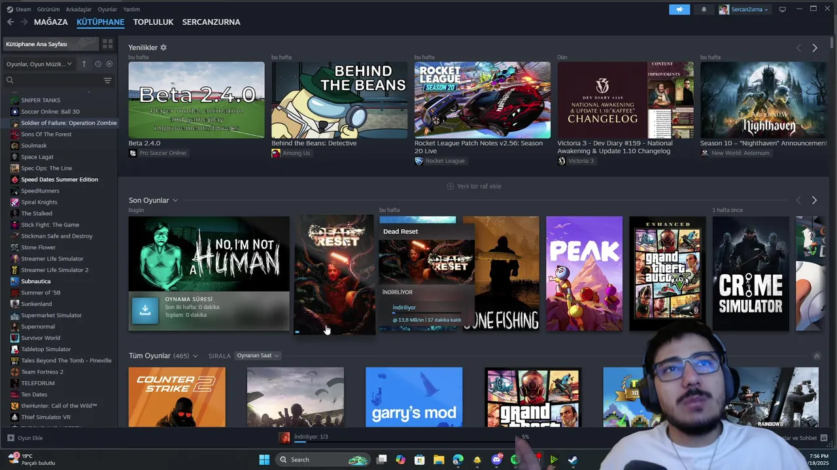Open the Victoria 3 news source link
Screen dimensions: 837x470
[x=575, y=161]
